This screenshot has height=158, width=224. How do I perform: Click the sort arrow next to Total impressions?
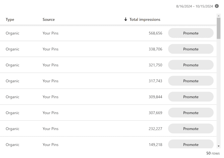tap(126, 19)
